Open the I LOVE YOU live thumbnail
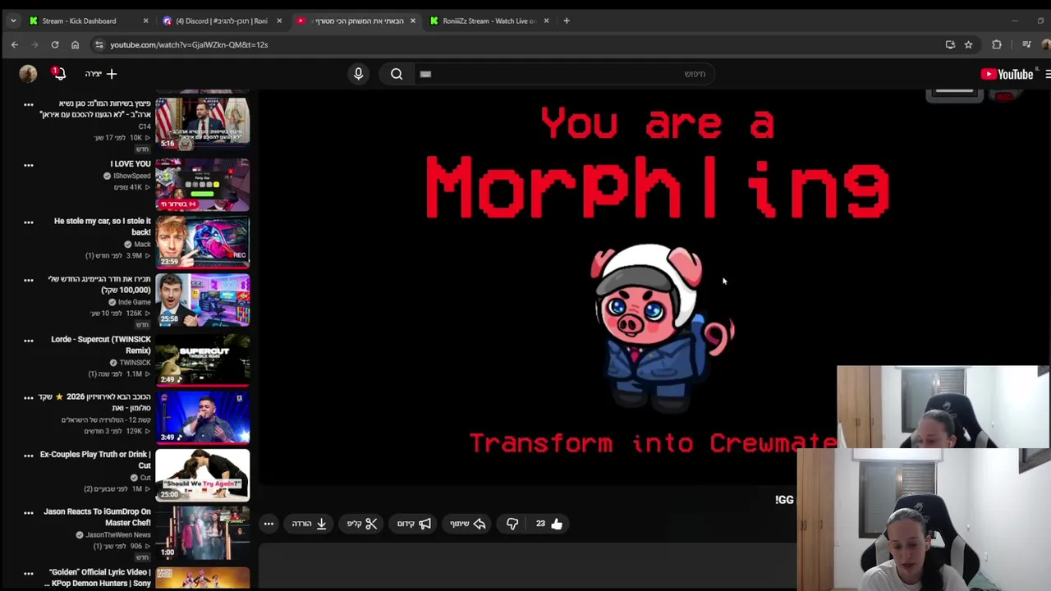1051x591 pixels. tap(202, 185)
